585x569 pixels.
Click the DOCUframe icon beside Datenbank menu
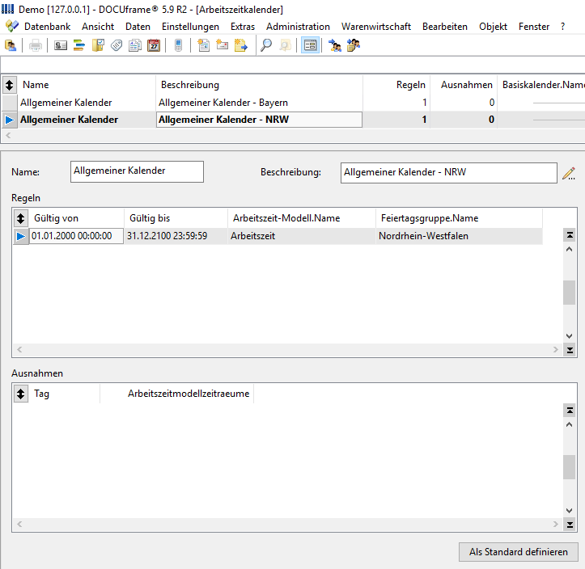pyautogui.click(x=12, y=27)
